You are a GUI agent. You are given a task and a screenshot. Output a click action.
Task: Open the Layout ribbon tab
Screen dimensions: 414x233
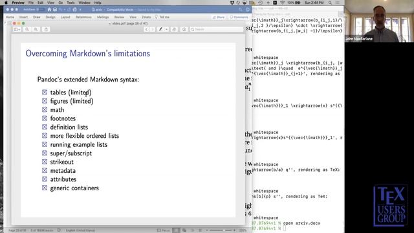[x=65, y=17]
